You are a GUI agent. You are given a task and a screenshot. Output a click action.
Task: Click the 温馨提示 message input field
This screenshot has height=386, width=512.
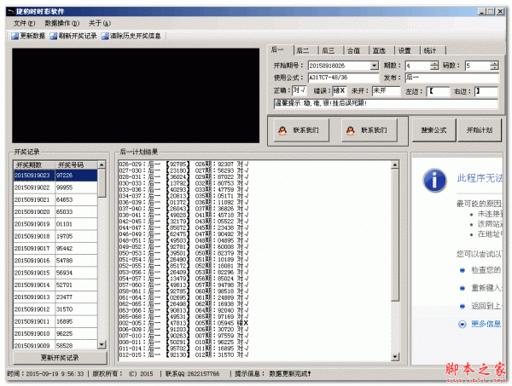pyautogui.click(x=386, y=104)
